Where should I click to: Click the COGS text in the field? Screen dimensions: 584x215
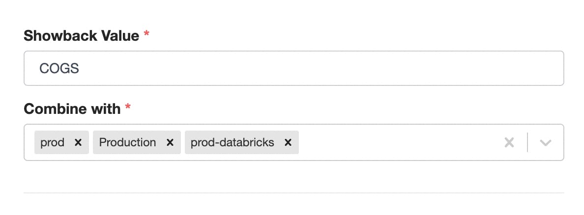point(59,68)
